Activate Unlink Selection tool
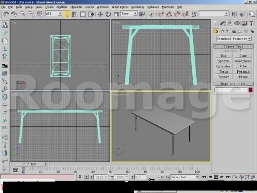257x193 pixels. (32, 14)
